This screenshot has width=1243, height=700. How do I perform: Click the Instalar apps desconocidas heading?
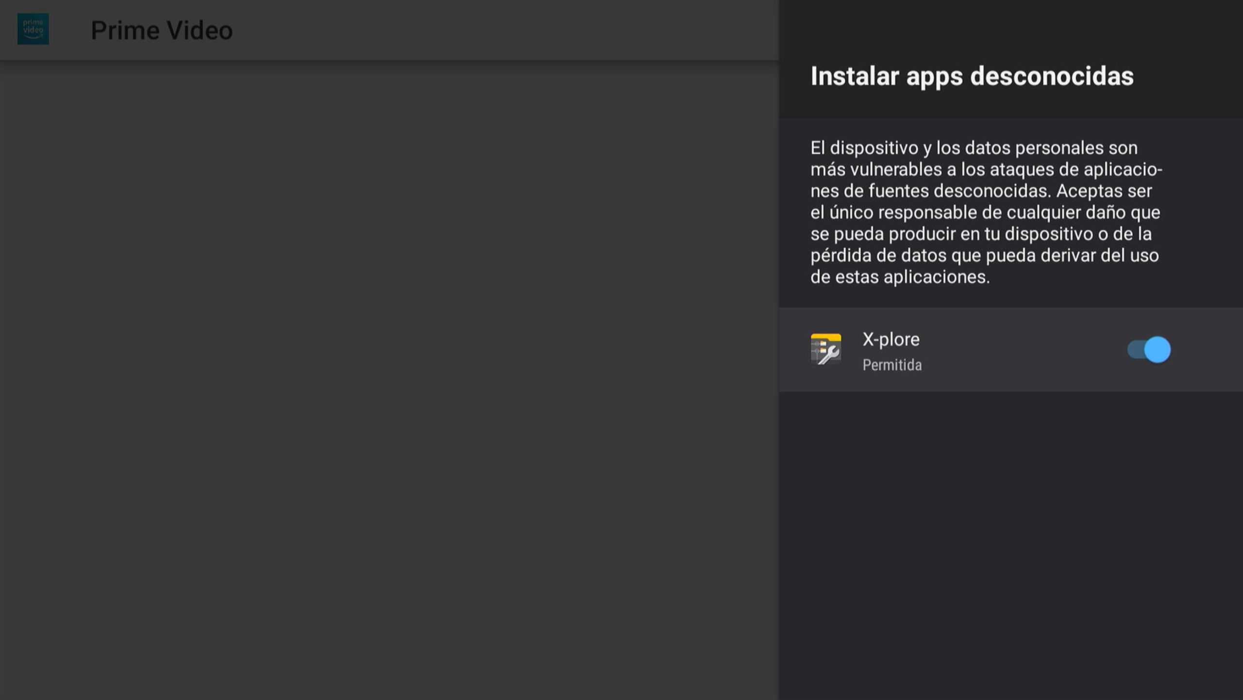(x=972, y=76)
